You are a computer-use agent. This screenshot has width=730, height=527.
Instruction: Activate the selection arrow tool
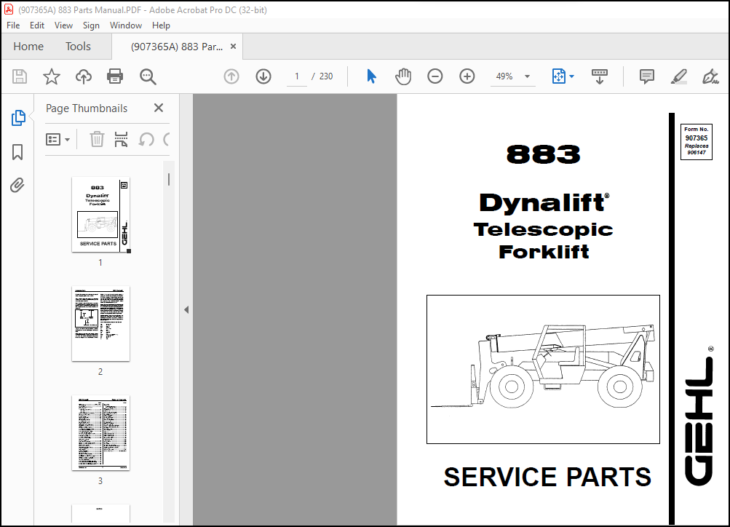tap(371, 76)
